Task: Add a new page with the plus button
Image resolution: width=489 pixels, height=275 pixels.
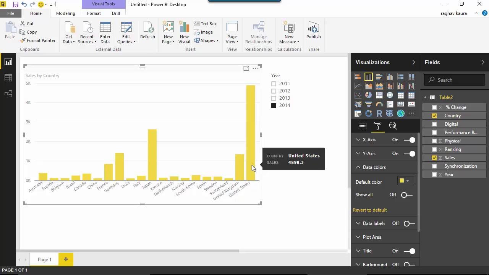Action: (66, 260)
